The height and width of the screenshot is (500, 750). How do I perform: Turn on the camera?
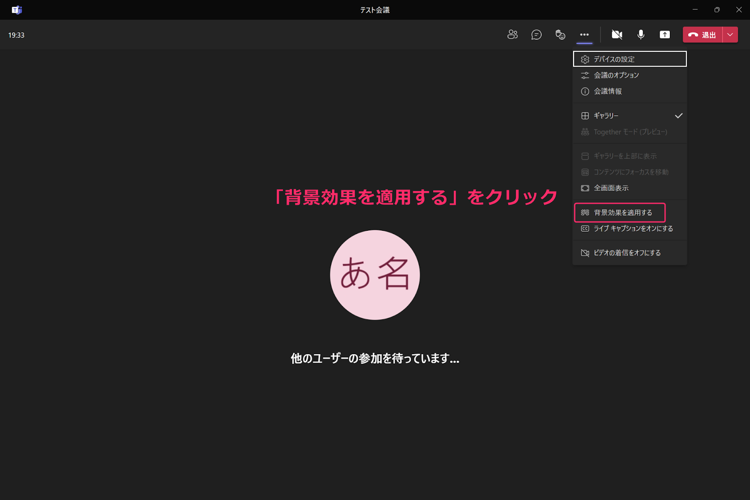point(617,35)
